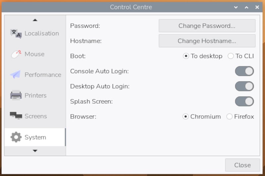Click the Printers icon in sidebar
Viewport: 265px width, 176px height.
pos(16,95)
